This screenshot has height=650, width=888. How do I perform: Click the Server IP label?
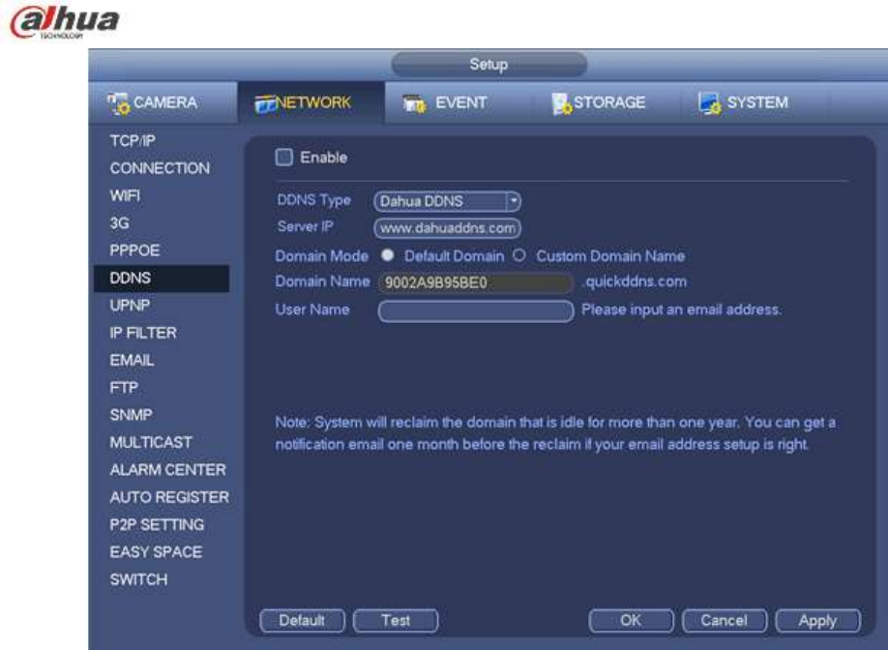[306, 226]
